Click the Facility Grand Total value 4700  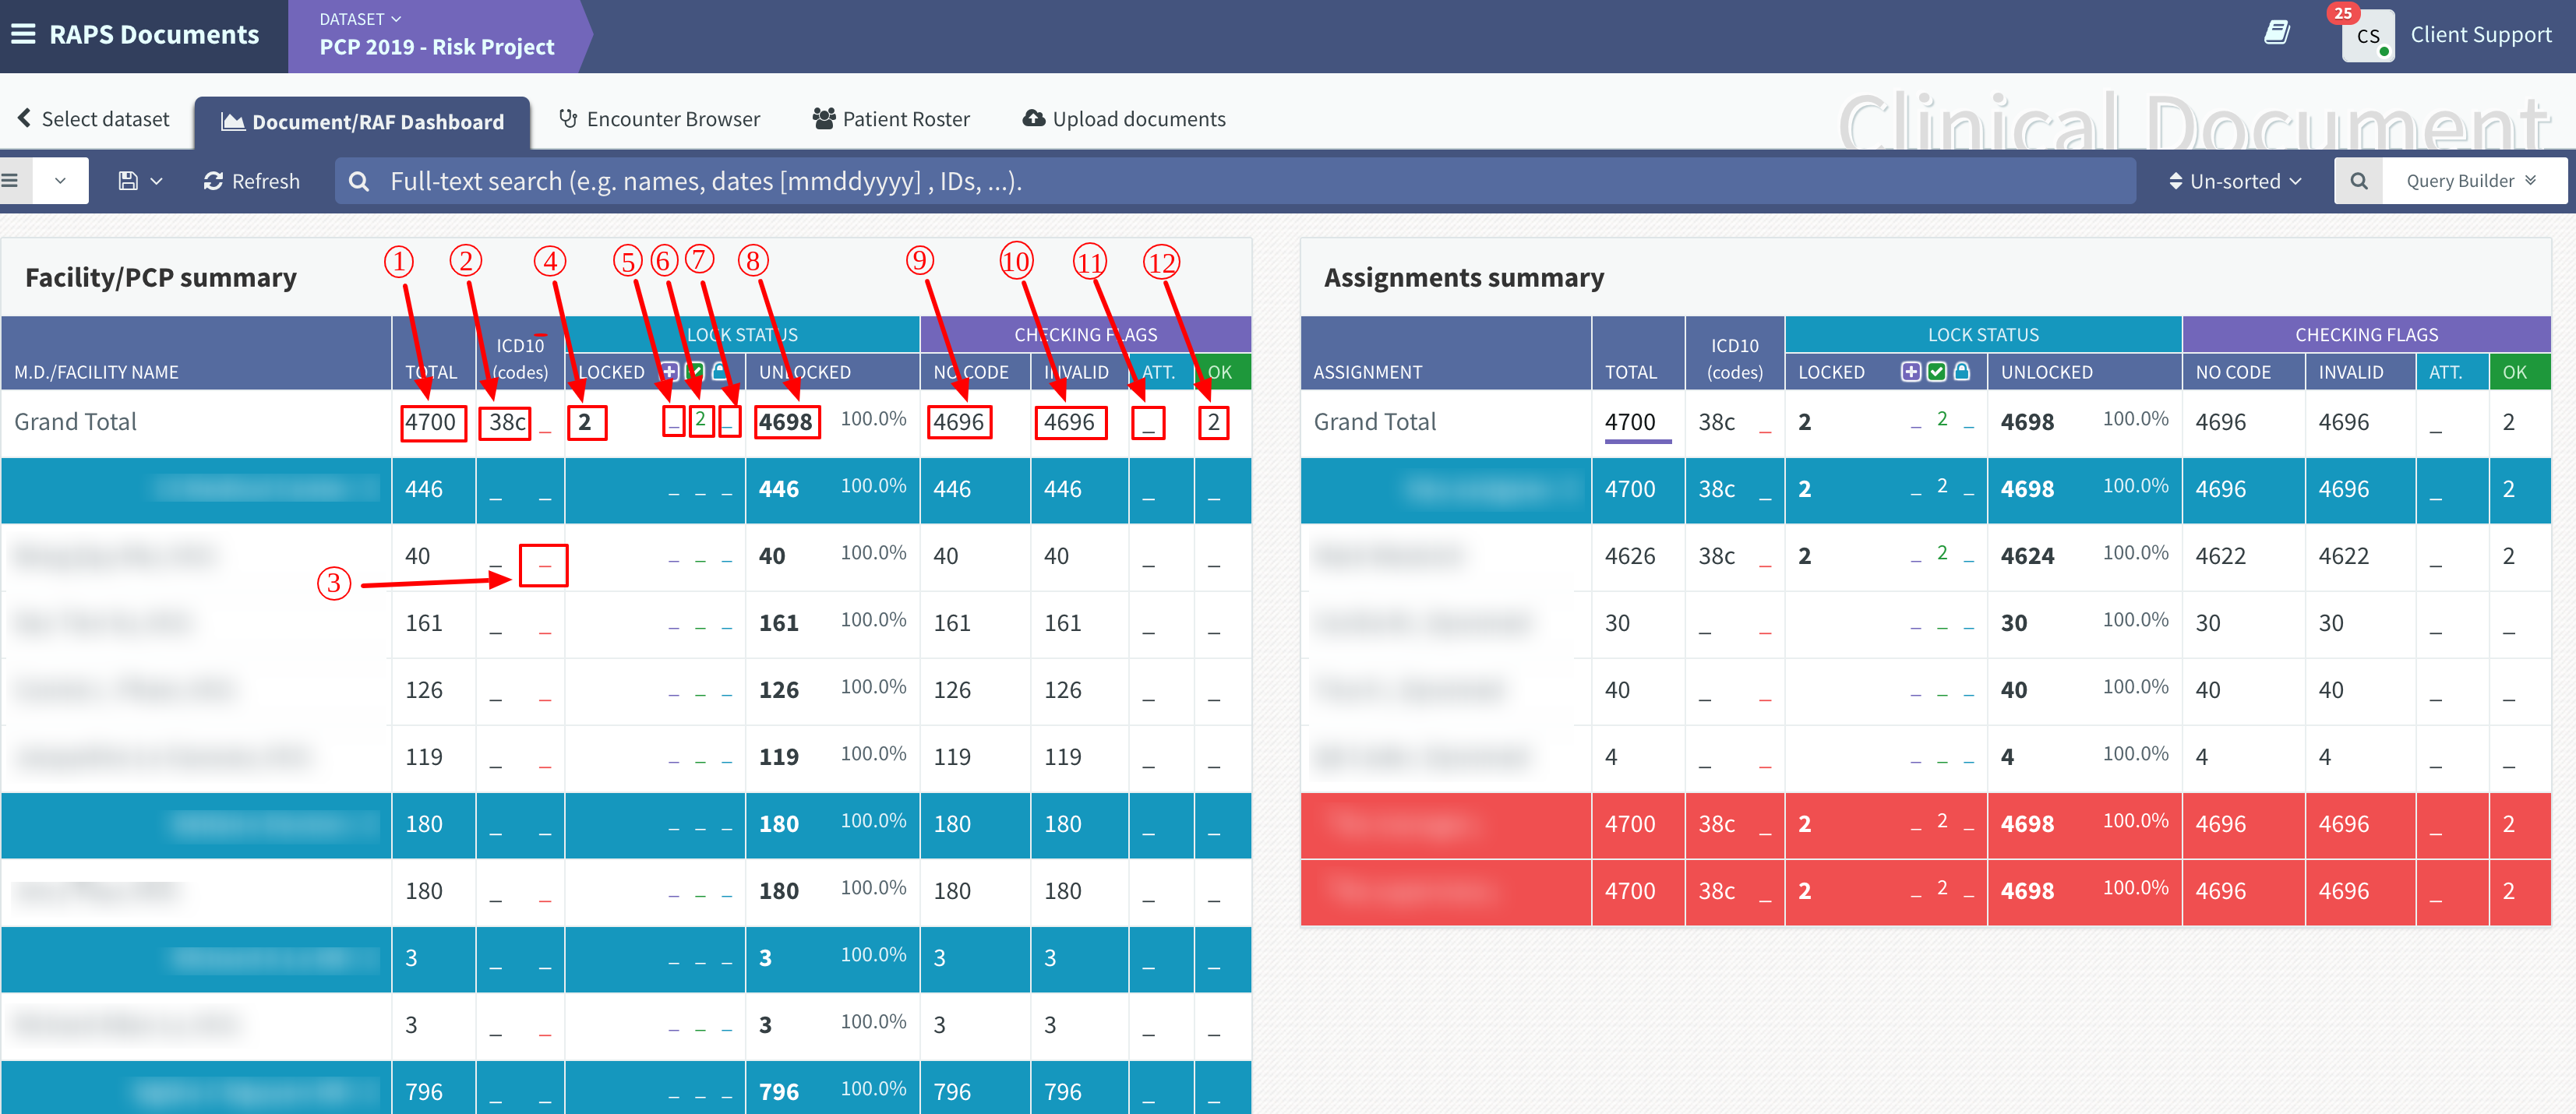(431, 422)
